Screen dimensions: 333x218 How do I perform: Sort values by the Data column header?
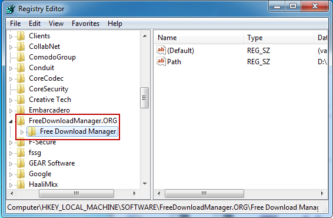(321, 38)
